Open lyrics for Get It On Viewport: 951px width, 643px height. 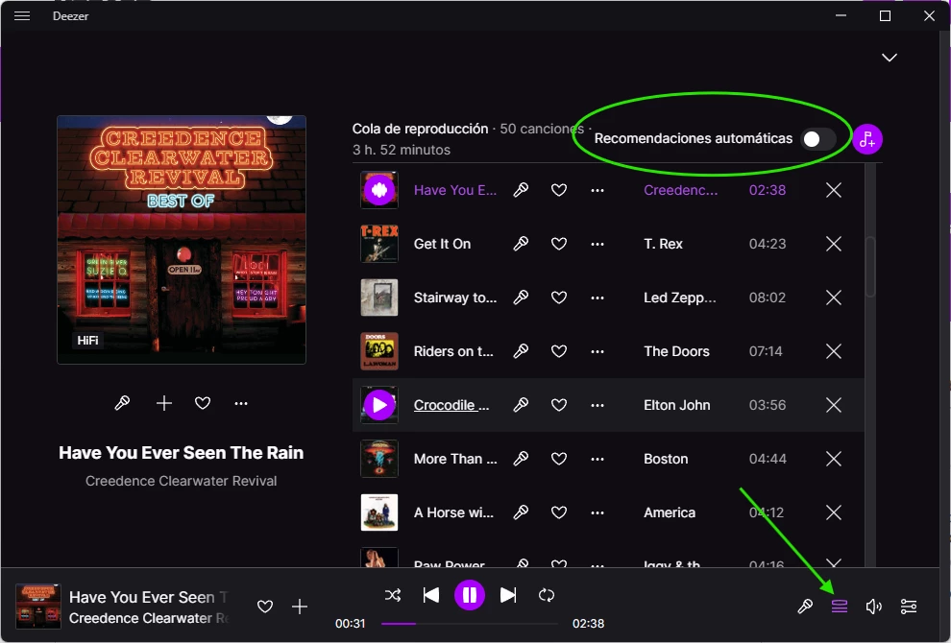[521, 244]
